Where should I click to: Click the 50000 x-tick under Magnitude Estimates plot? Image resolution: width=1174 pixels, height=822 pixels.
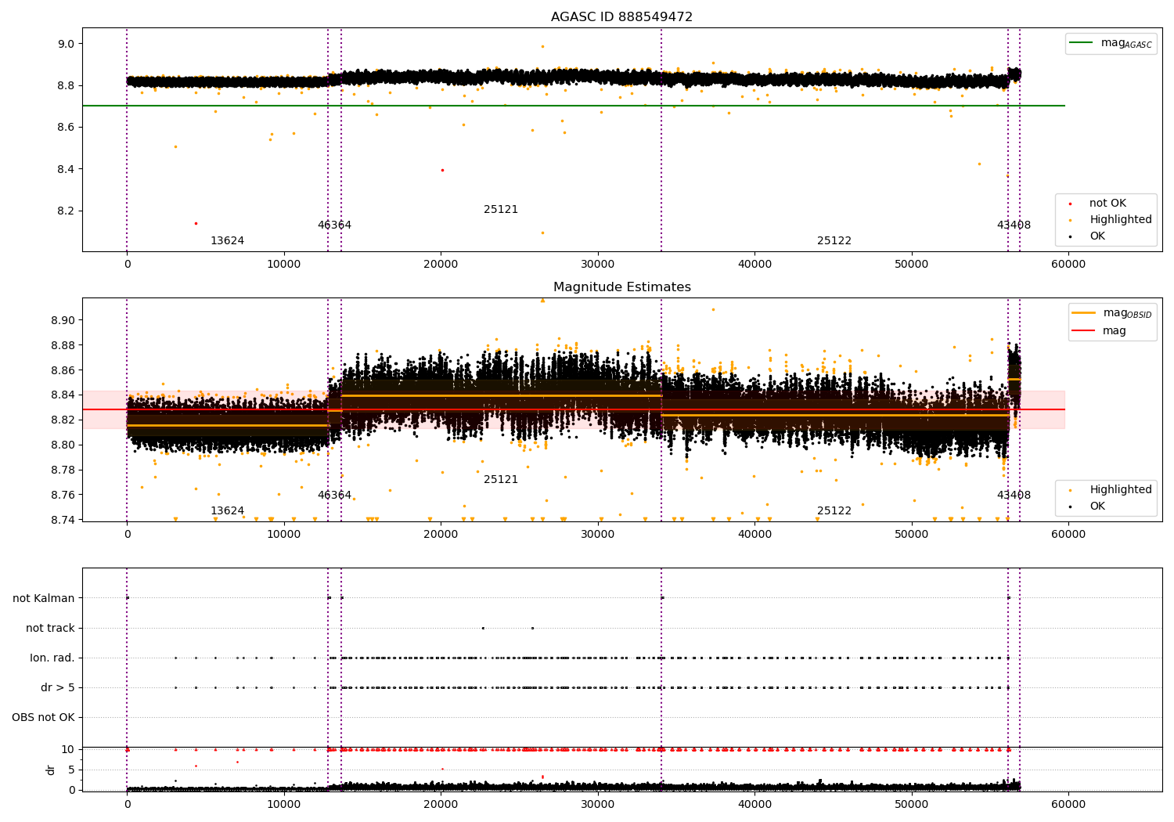912,535
